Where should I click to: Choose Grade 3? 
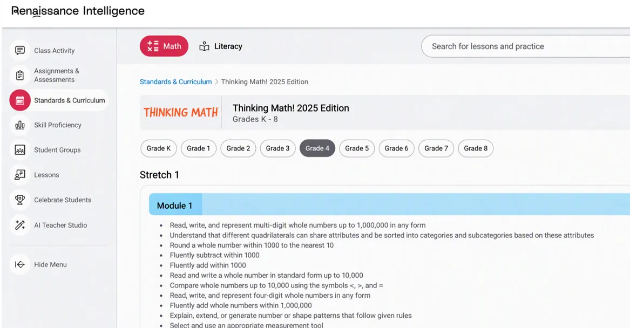coord(277,148)
